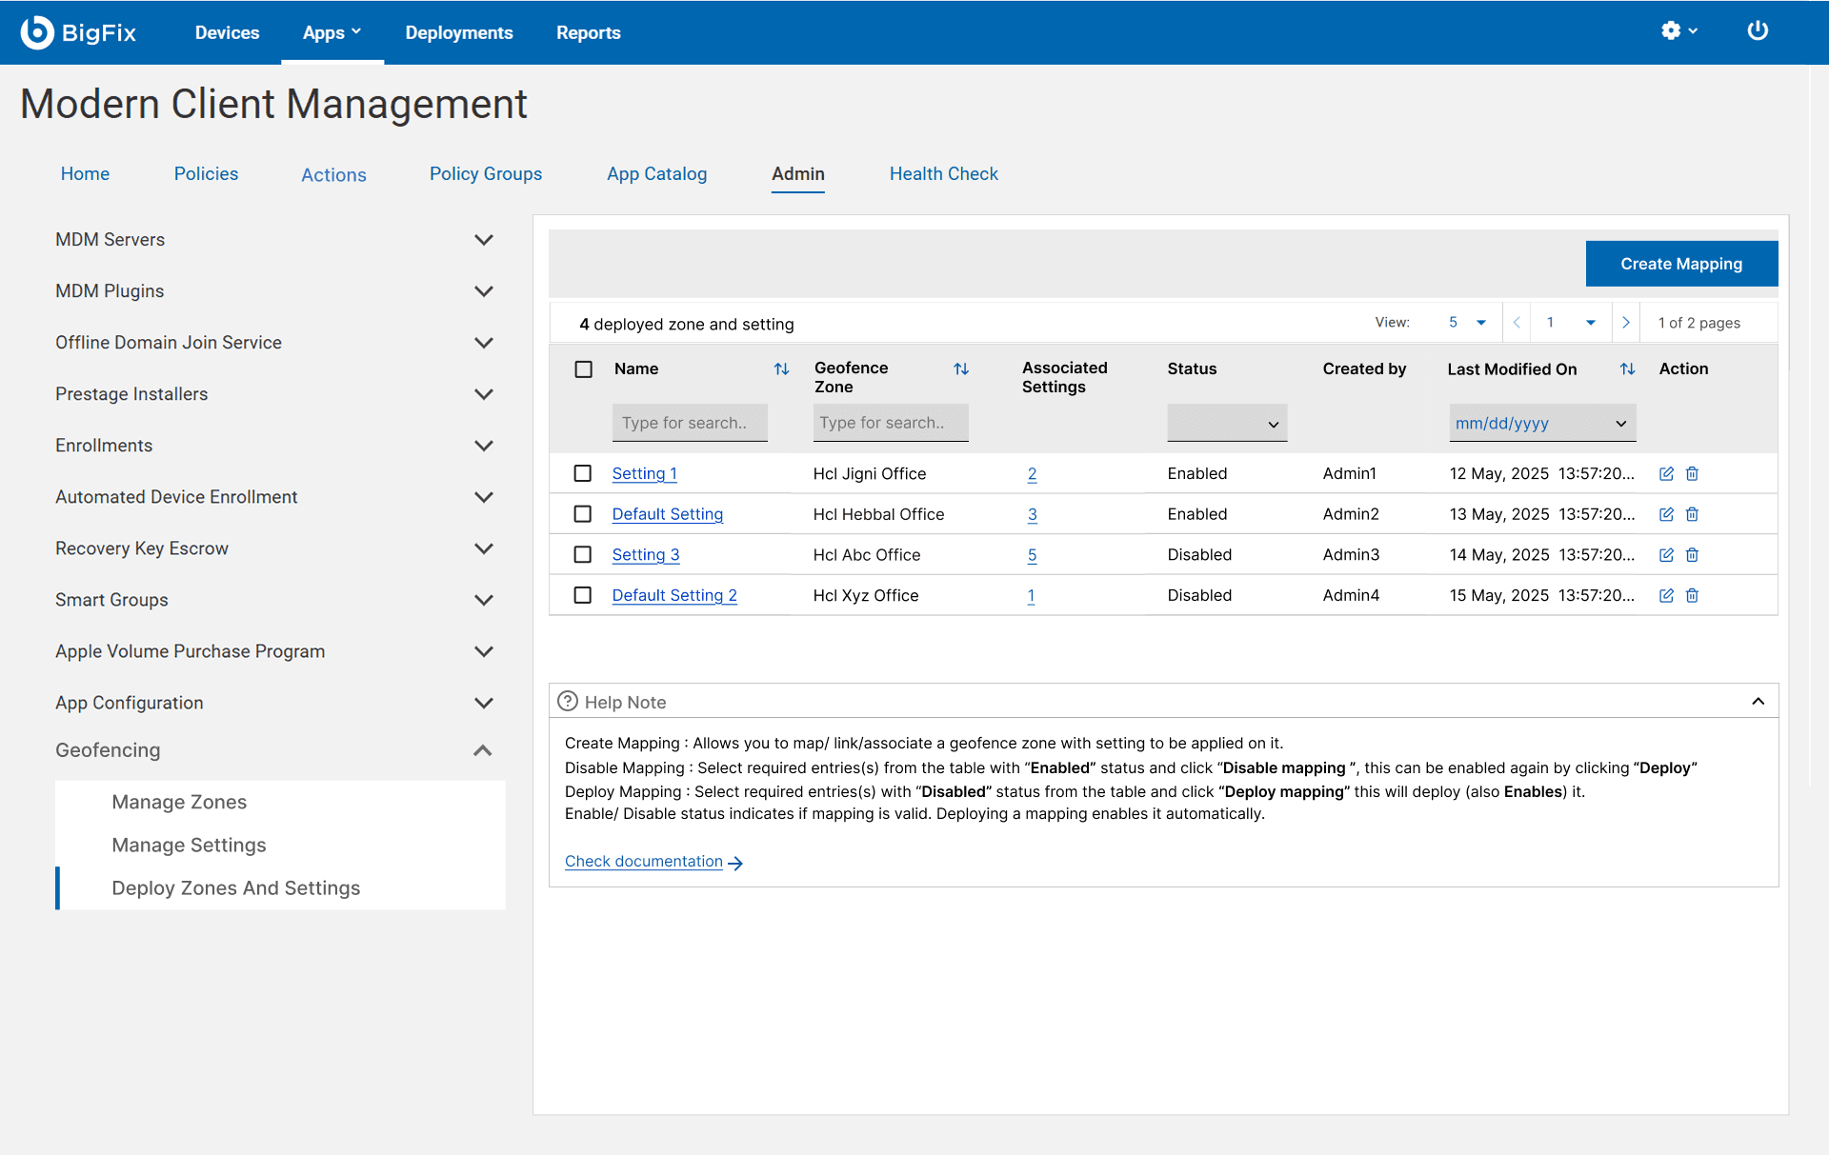Open the Setting 1 link
1829x1155 pixels.
coord(644,473)
